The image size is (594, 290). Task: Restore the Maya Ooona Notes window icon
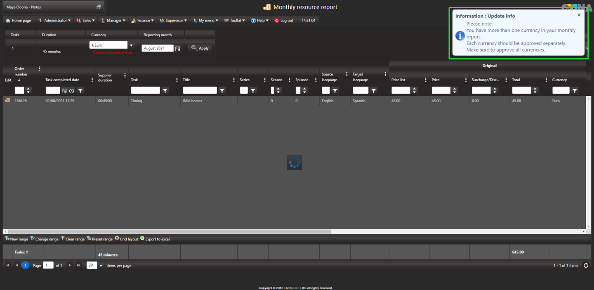click(99, 7)
